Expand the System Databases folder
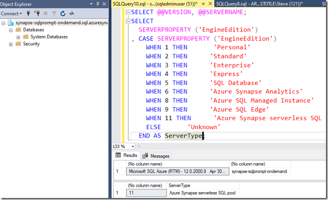The height and width of the screenshot is (200, 328). tap(18, 37)
